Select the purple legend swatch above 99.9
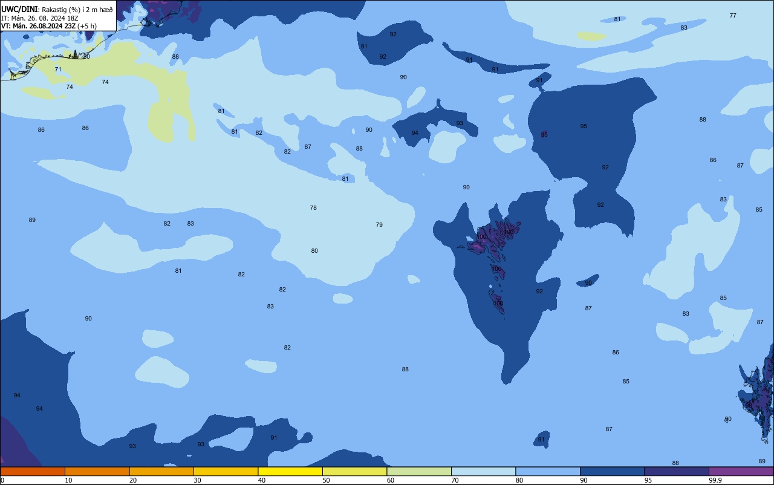 741,471
